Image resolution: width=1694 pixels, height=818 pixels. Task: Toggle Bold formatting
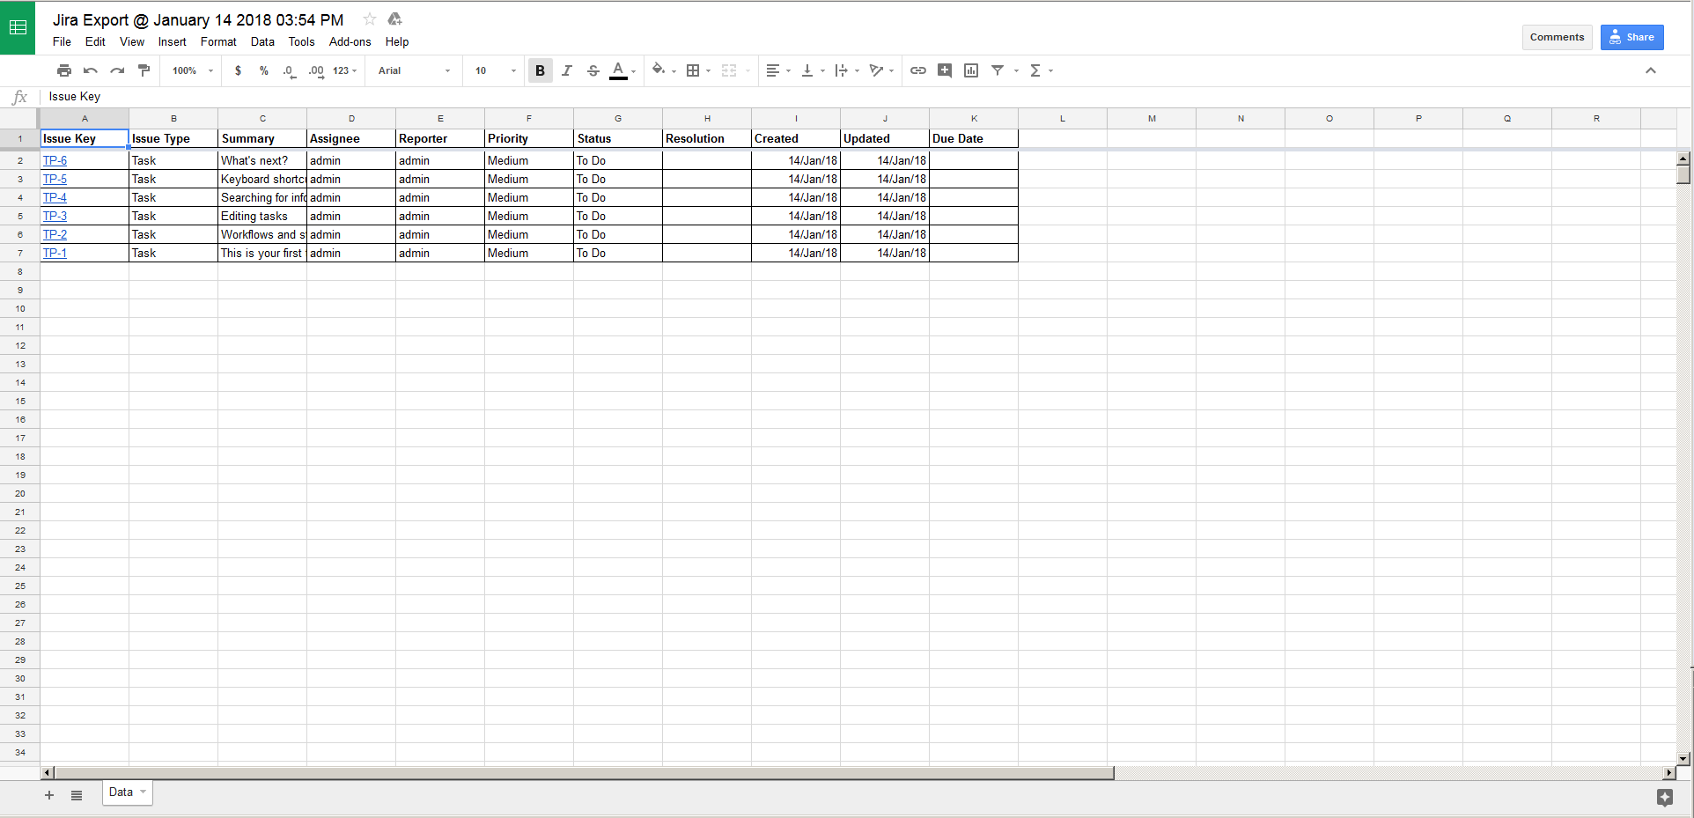pyautogui.click(x=540, y=70)
